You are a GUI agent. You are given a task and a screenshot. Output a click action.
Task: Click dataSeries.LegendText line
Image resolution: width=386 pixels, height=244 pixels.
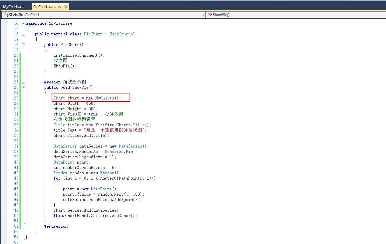(85, 157)
